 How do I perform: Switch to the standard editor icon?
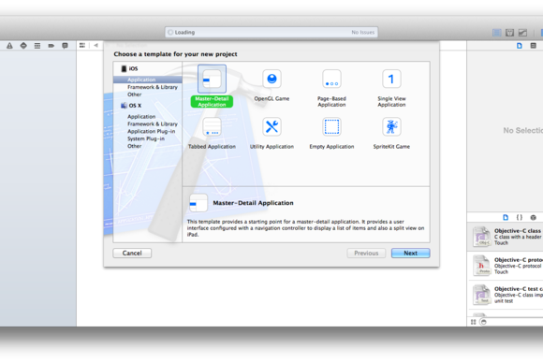tap(497, 33)
